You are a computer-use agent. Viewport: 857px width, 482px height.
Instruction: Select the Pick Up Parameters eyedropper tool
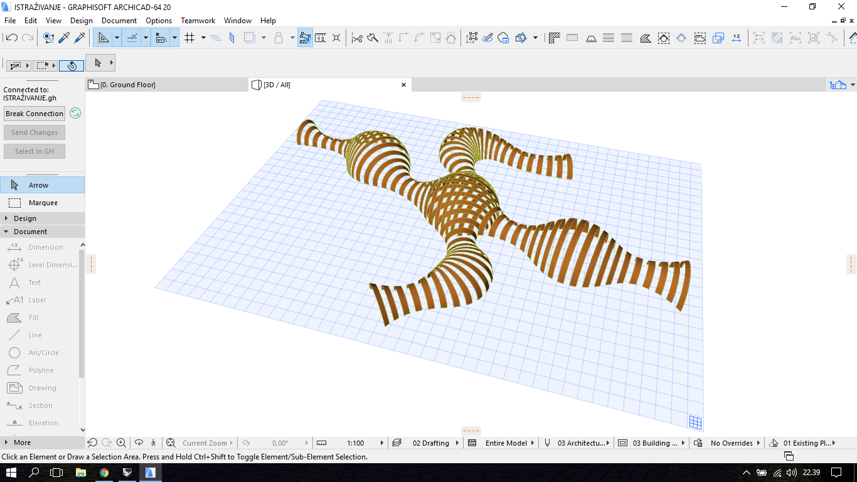64,38
